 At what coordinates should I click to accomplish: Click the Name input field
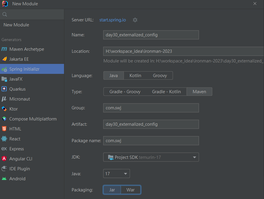tap(151, 35)
